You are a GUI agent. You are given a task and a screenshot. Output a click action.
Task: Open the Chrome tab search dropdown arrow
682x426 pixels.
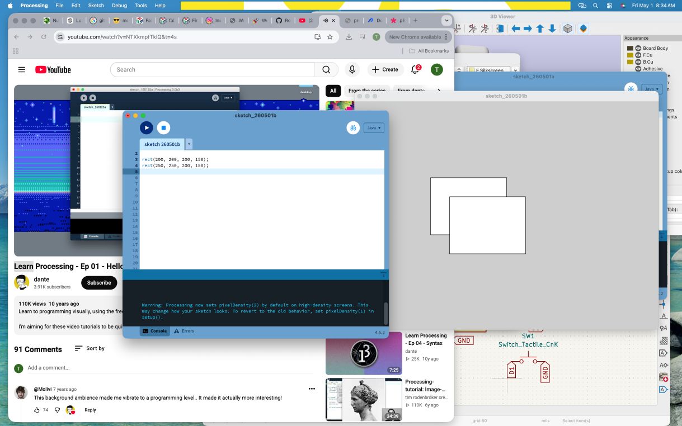tap(446, 20)
